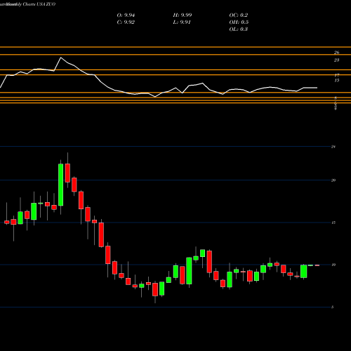Click the 5 price axis label

[332, 307]
